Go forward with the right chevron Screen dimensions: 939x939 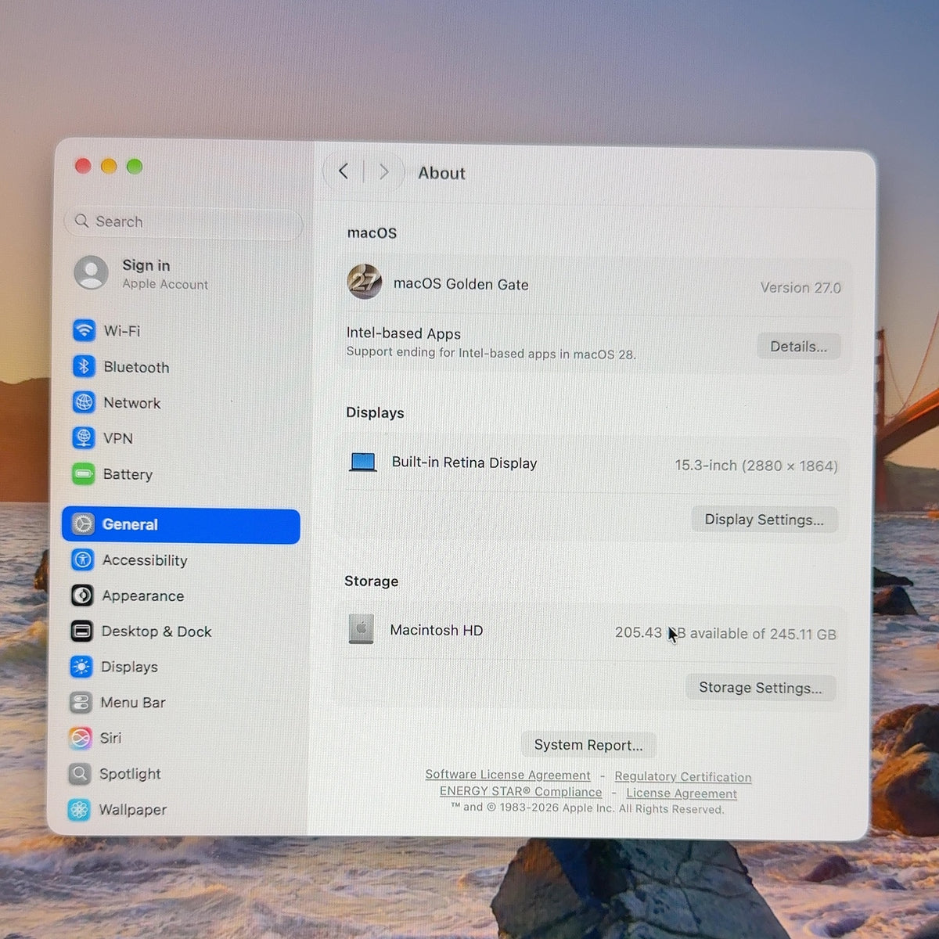coord(383,171)
